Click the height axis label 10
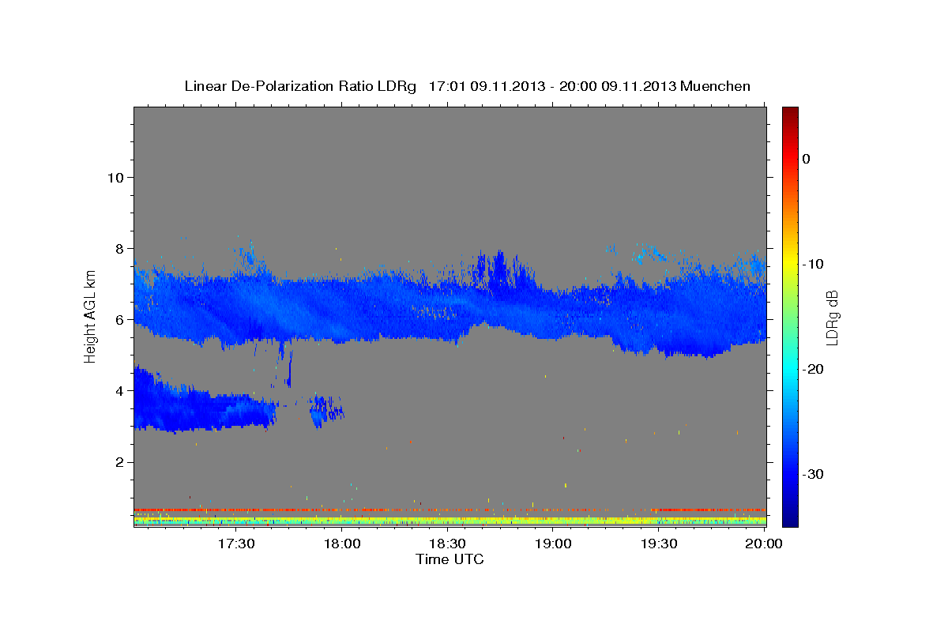Image resolution: width=948 pixels, height=632 pixels. pos(115,177)
